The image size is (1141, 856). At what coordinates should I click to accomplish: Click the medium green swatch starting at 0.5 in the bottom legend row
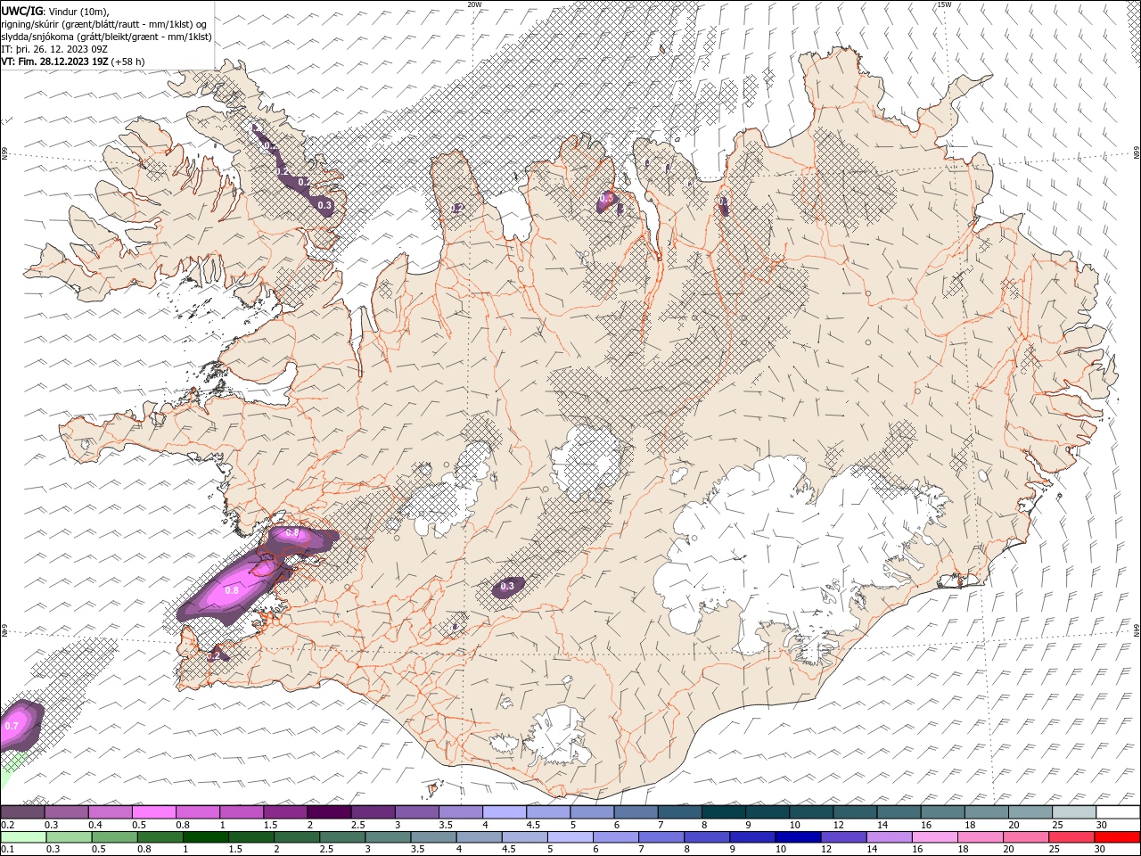113,837
